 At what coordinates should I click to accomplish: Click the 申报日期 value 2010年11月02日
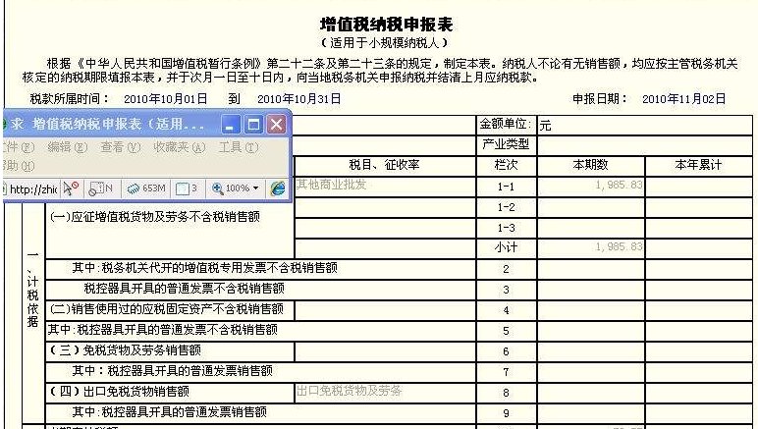[683, 99]
